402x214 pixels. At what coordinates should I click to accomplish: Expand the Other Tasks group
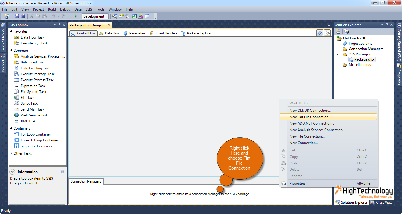coord(11,153)
